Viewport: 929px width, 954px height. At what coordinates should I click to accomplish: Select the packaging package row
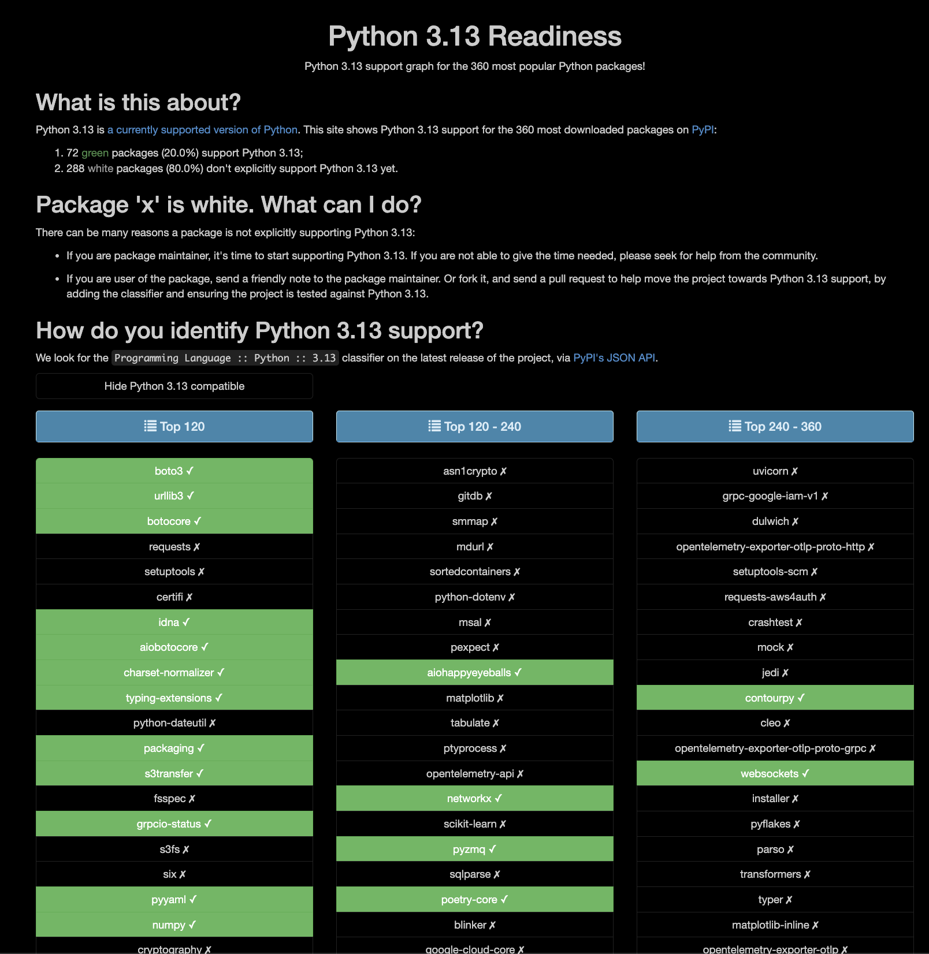174,748
